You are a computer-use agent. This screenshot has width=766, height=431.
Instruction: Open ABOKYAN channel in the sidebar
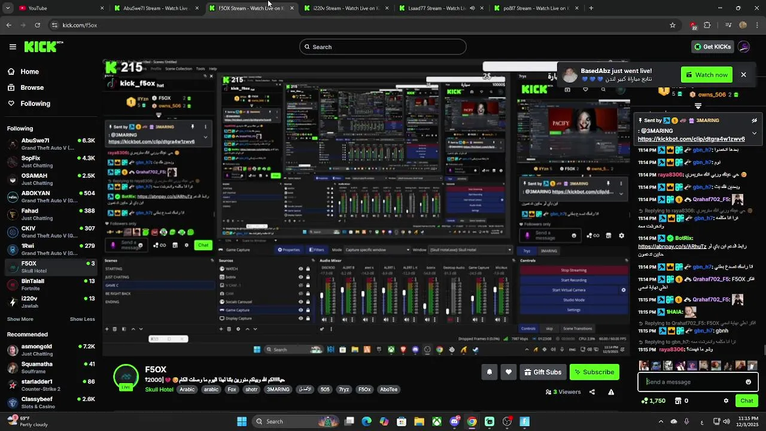coord(51,197)
